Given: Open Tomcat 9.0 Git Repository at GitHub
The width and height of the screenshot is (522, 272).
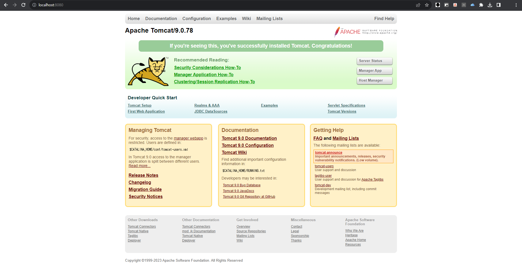Looking at the screenshot, I should pos(249,197).
